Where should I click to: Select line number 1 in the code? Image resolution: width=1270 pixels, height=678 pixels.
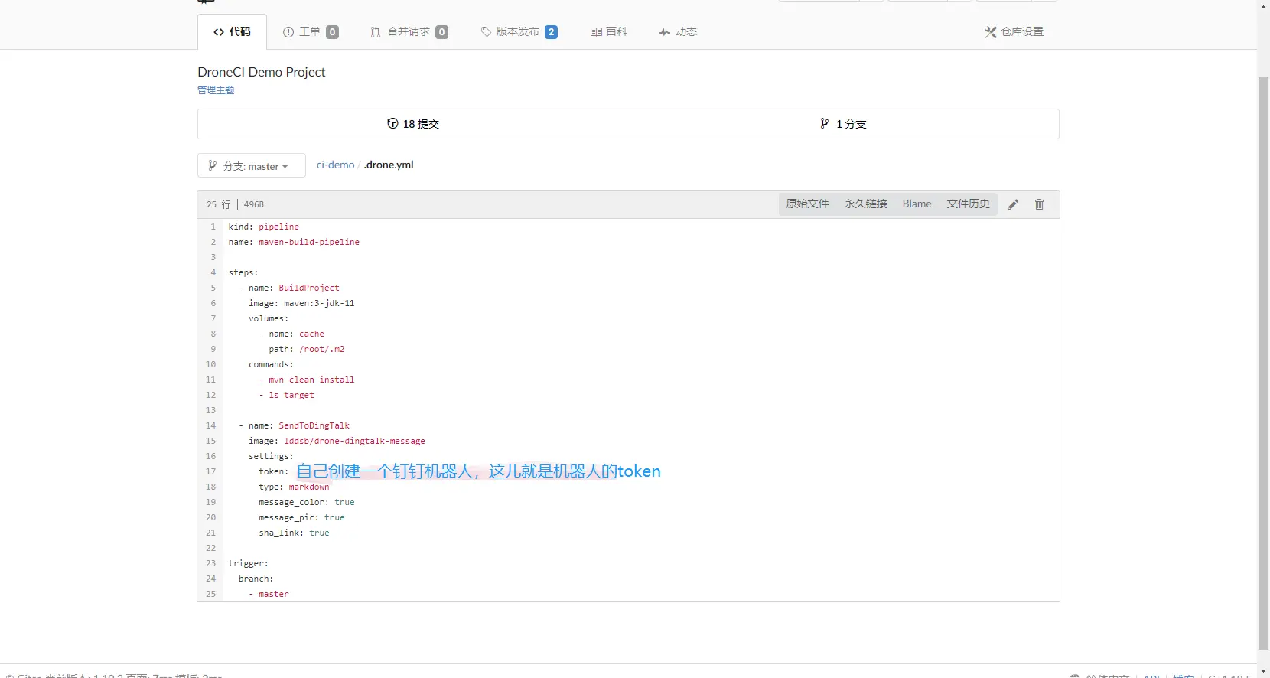pos(213,227)
